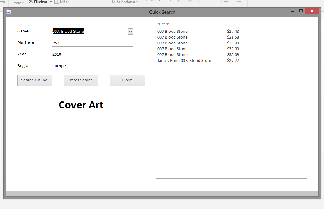
Task: Minimize the Quick Search window
Action: pyautogui.click(x=293, y=11)
